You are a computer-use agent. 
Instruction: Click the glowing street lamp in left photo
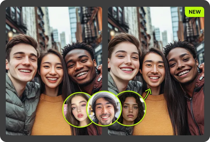(x=10, y=34)
